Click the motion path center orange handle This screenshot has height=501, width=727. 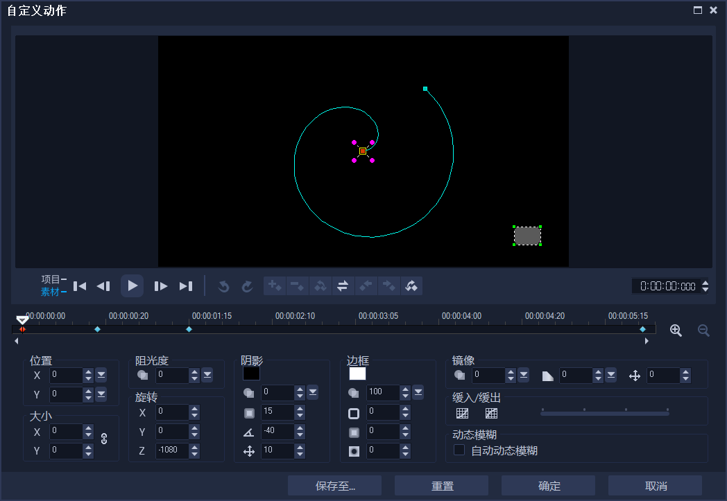pyautogui.click(x=363, y=151)
